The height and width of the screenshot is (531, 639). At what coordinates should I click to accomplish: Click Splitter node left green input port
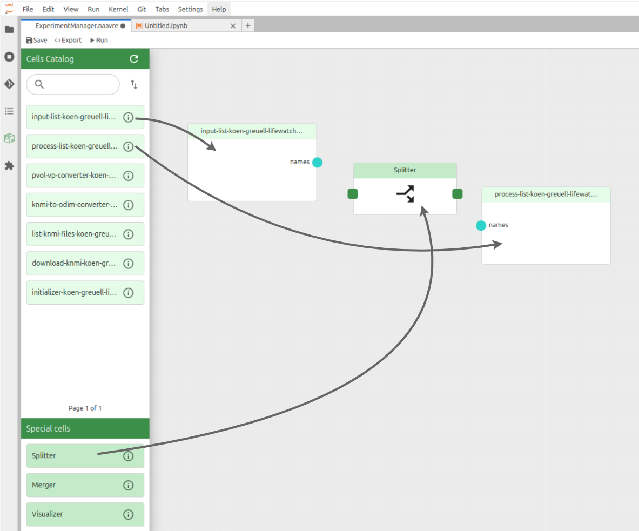pyautogui.click(x=353, y=194)
